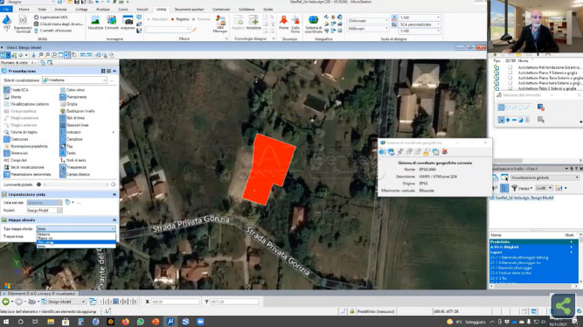Switch to the Analizza ribbon tab
The width and height of the screenshot is (583, 327).
(x=103, y=9)
